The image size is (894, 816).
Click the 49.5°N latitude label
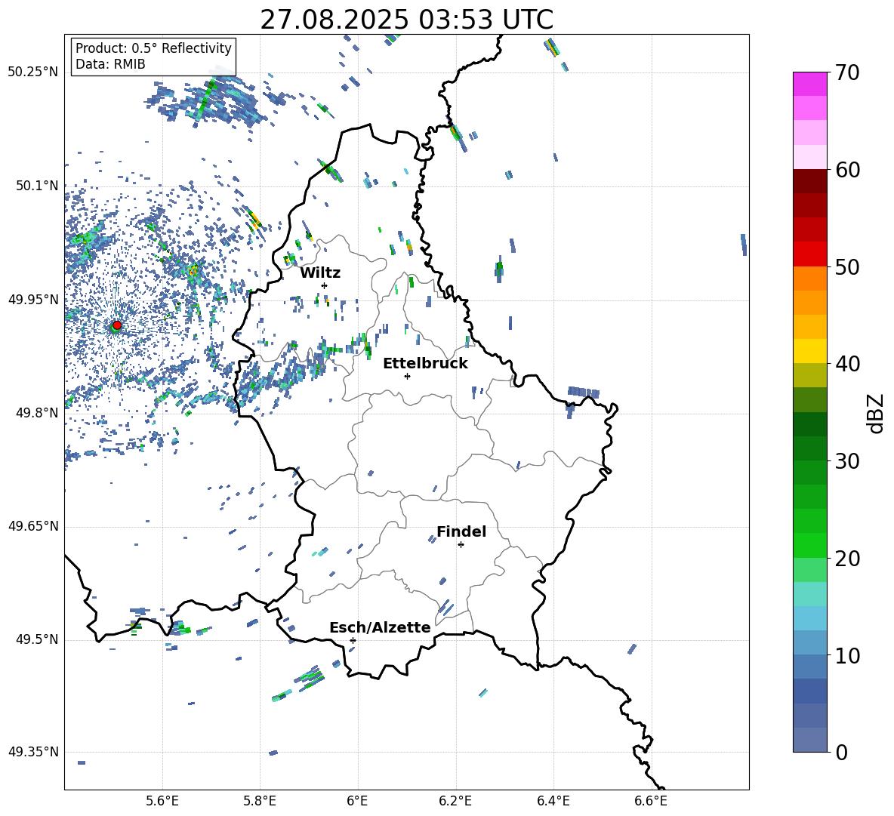(38, 639)
